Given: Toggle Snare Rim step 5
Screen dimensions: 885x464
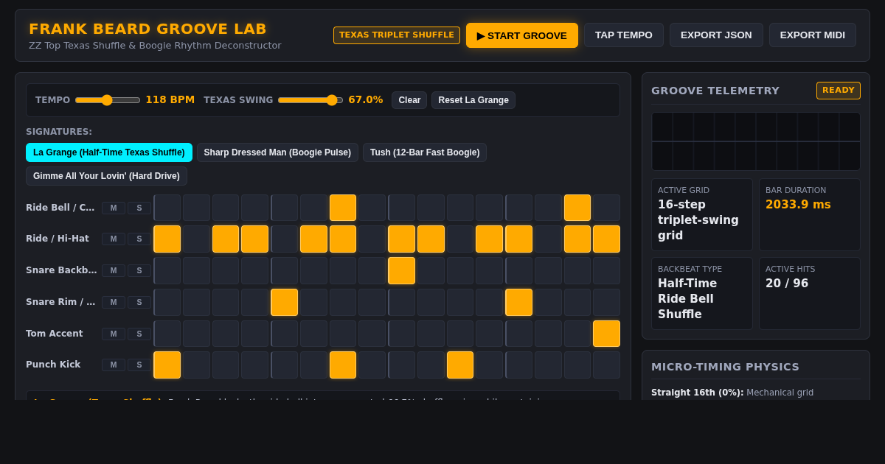Looking at the screenshot, I should [x=285, y=303].
